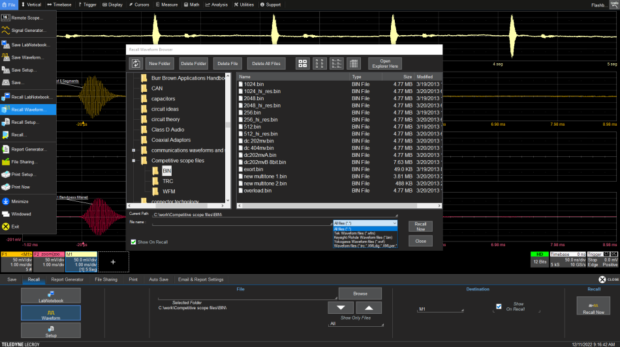Image resolution: width=620 pixels, height=347 pixels.
Task: Switch to the Report Generator tab
Action: (x=67, y=279)
